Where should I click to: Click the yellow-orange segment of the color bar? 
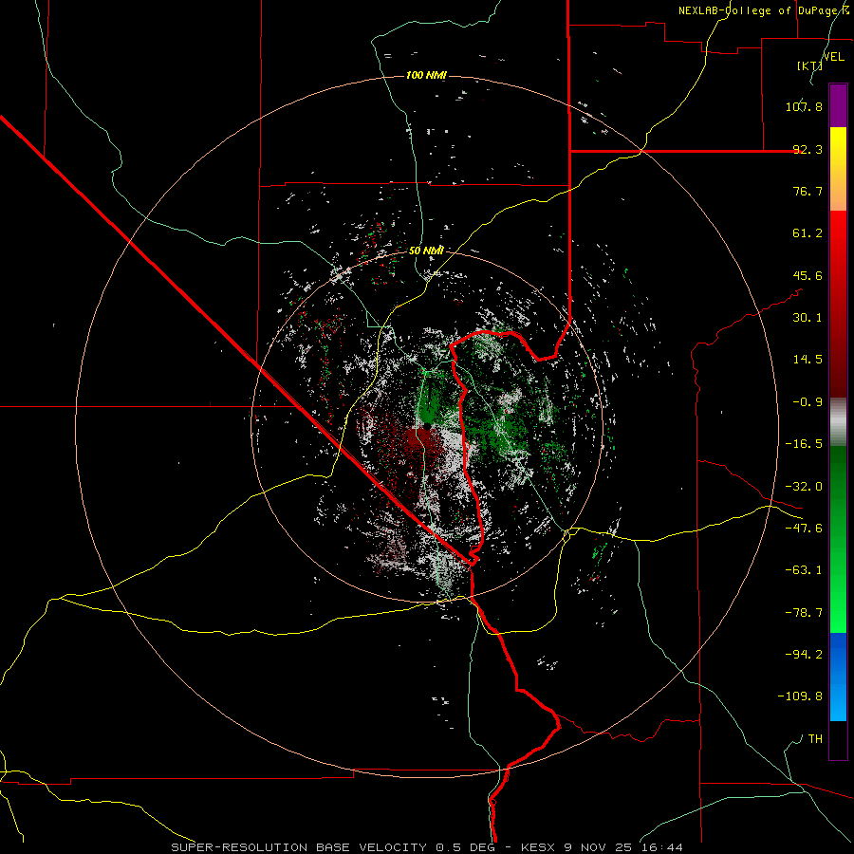838,169
